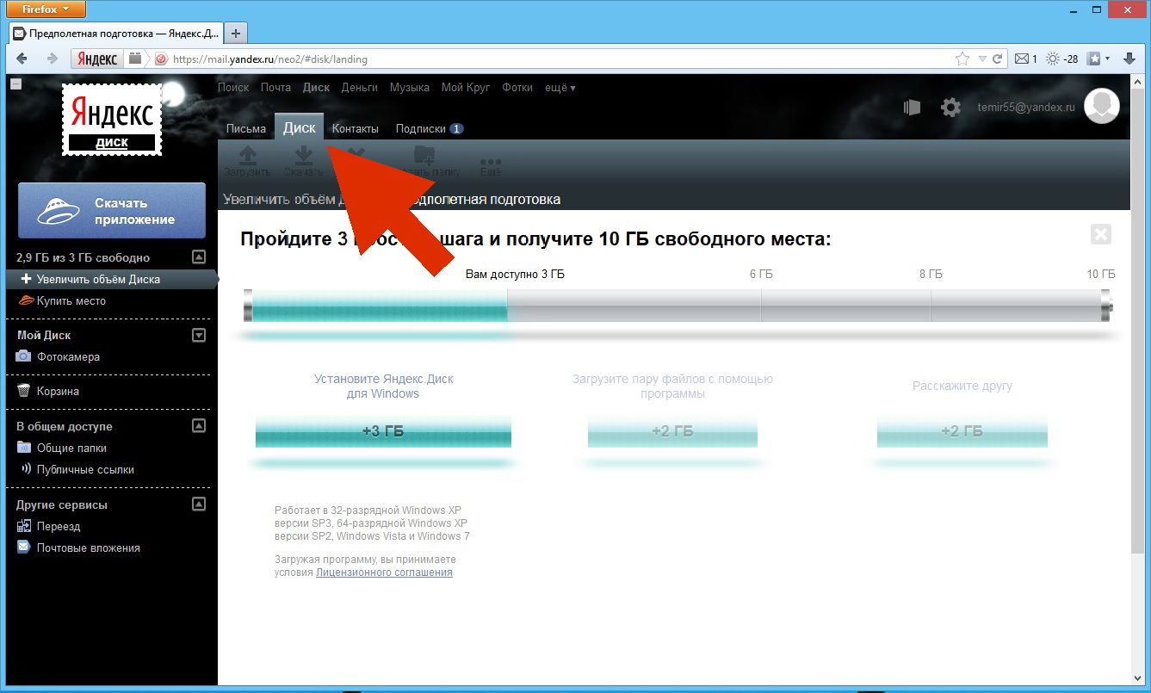This screenshot has height=693, width=1151.
Task: Open the Лицензионного соглашения link
Action: tap(384, 572)
